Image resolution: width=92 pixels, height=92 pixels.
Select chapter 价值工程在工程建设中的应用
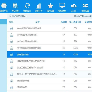30,68
